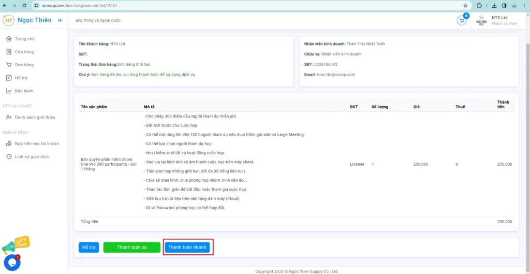The width and height of the screenshot is (530, 274).
Task: Open NTS Ltd account profile menu
Action: (x=497, y=21)
